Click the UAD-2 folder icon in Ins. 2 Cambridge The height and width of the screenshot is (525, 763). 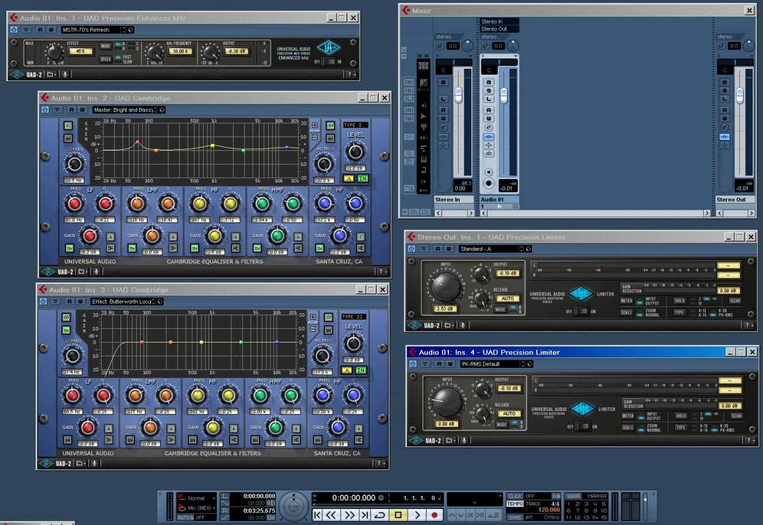click(x=83, y=271)
